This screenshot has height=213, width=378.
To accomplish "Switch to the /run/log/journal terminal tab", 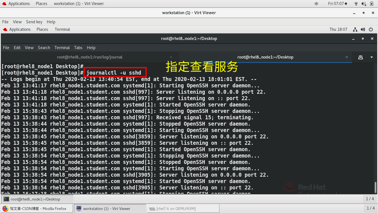I will [90, 57].
